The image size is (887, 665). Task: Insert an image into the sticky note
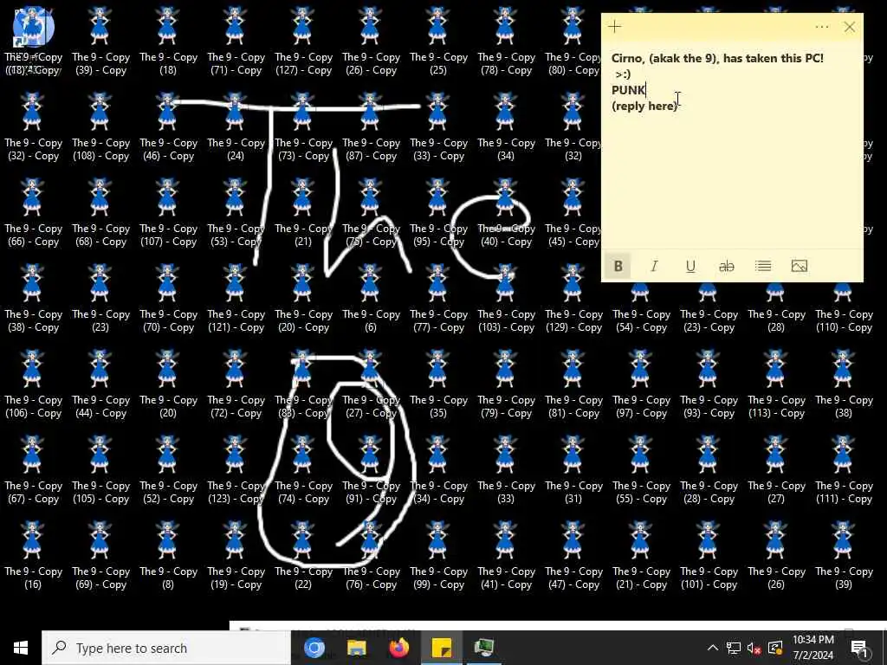[x=799, y=266]
